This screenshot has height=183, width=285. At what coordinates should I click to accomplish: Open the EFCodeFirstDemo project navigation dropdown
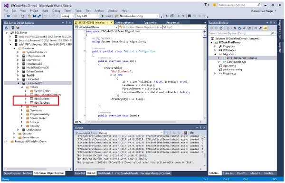point(96,27)
